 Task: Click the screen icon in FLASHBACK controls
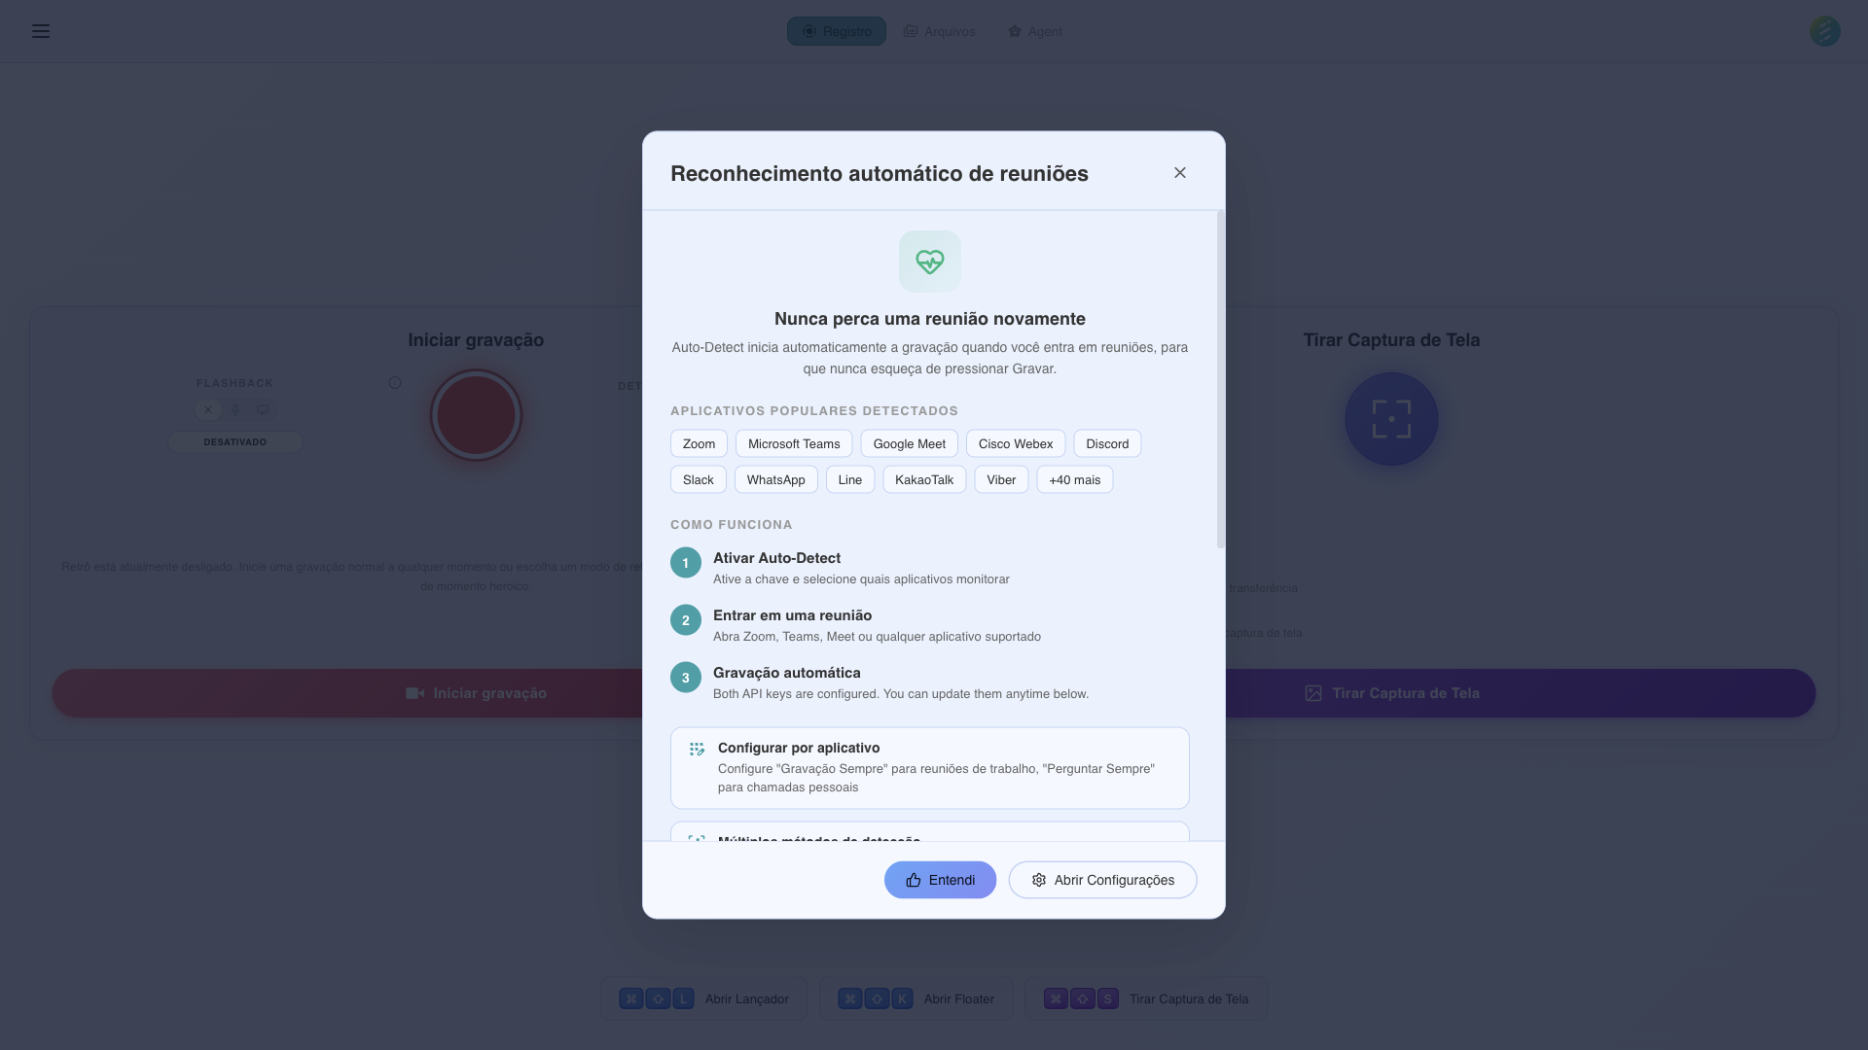(x=263, y=409)
